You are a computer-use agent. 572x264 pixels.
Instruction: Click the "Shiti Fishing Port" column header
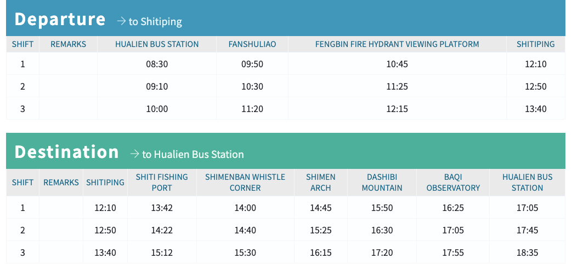click(x=162, y=183)
